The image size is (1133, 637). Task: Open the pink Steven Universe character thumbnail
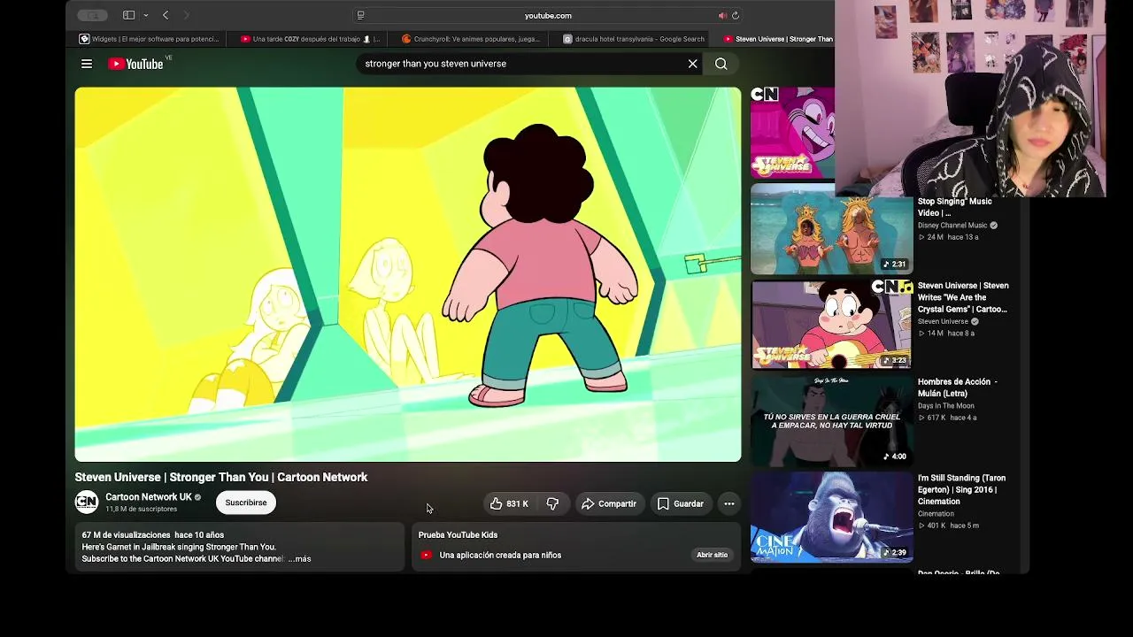792,133
